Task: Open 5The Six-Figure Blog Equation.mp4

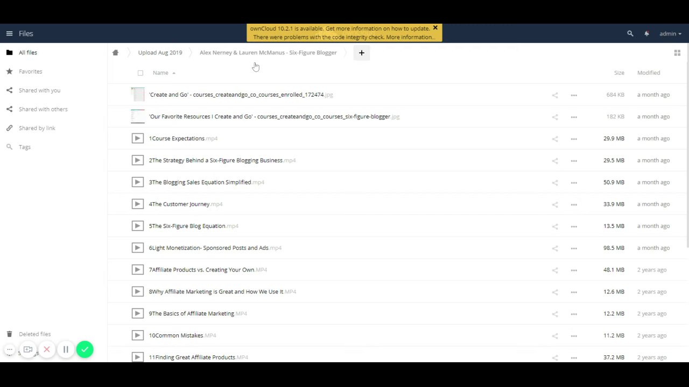Action: [194, 226]
